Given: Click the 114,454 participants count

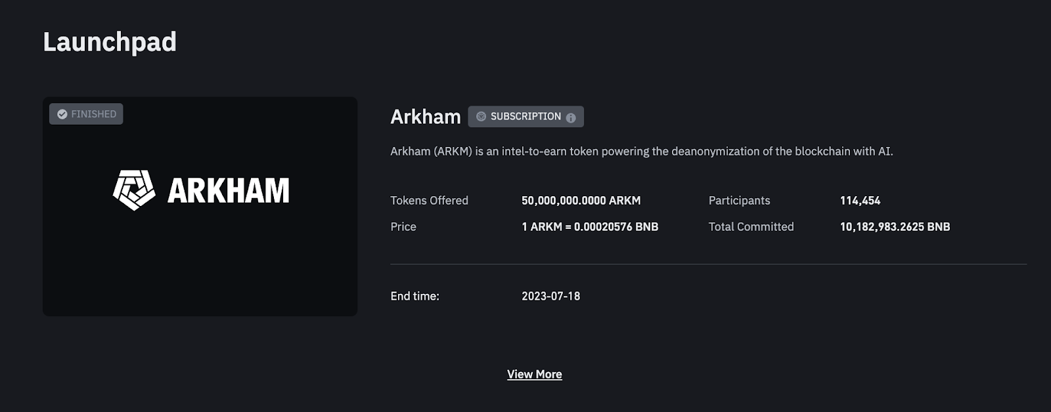Looking at the screenshot, I should [x=860, y=201].
